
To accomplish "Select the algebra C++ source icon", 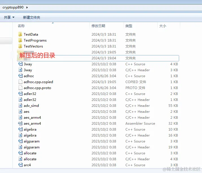I will pos(20,129).
